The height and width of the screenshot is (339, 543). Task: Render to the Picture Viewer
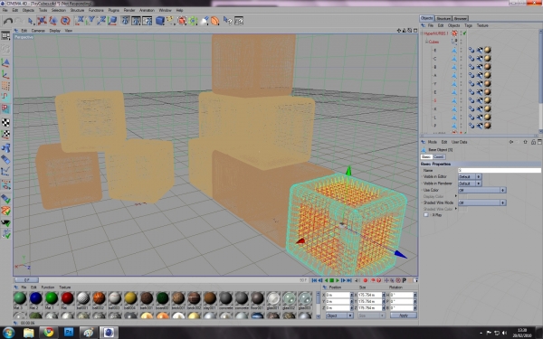136,21
